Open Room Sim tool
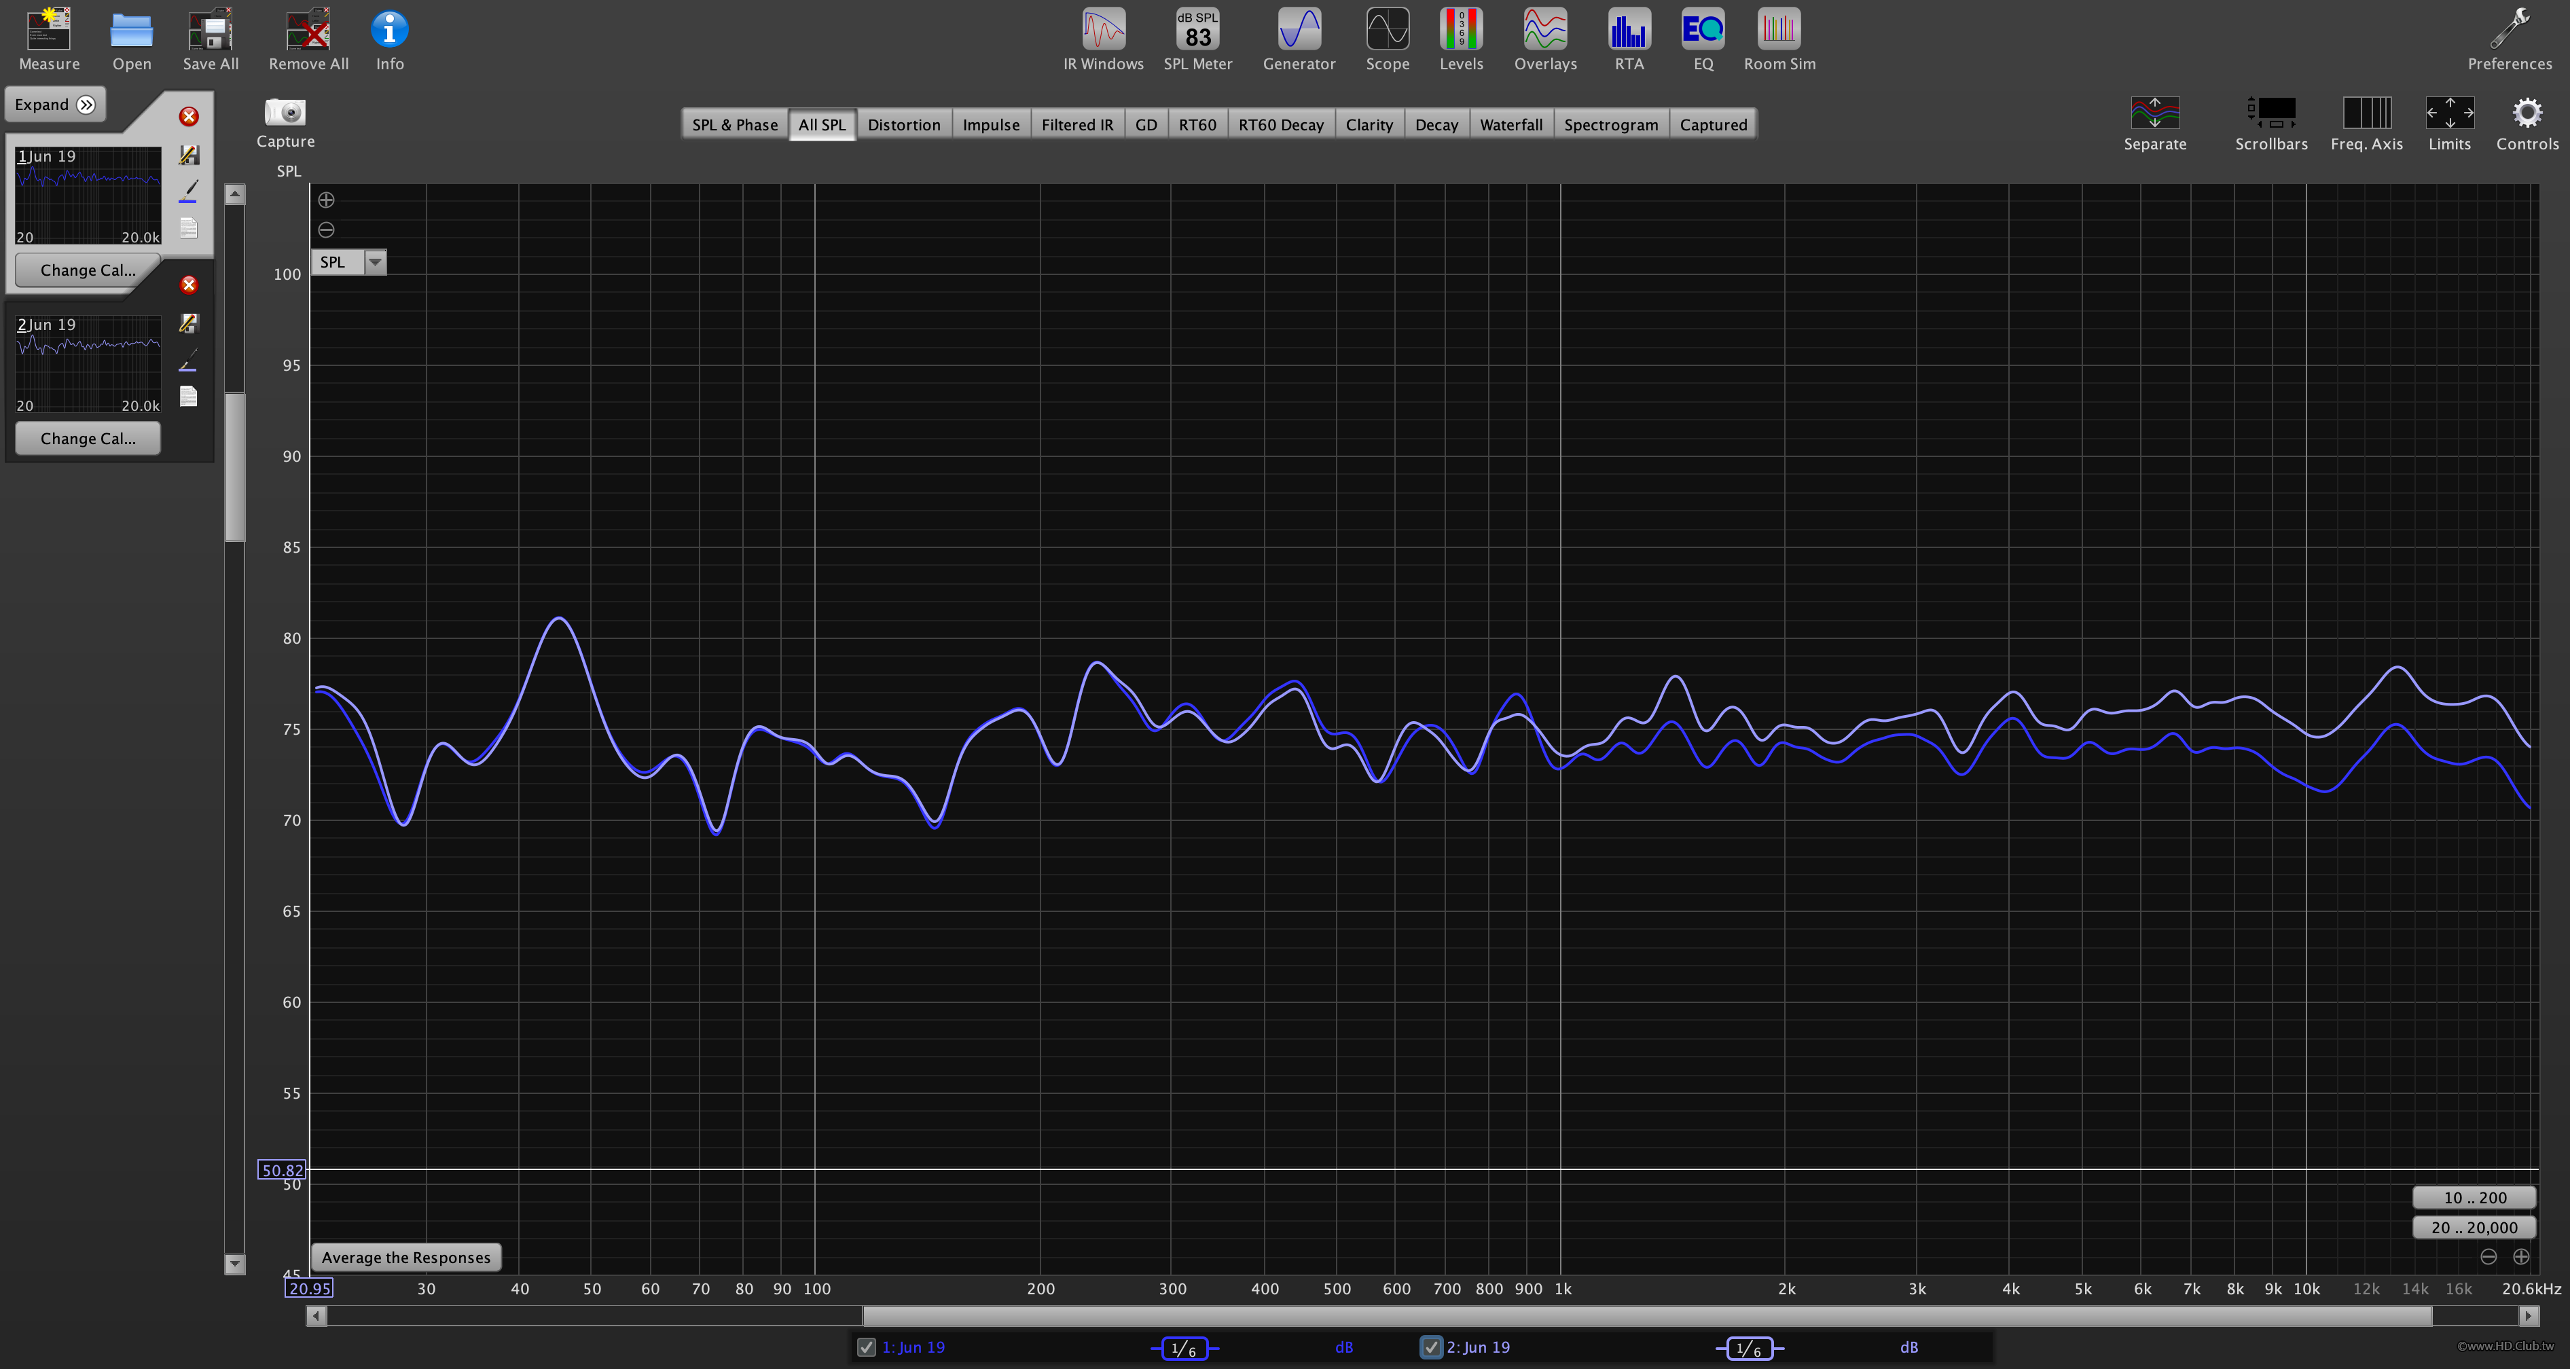Screen dimensions: 2570x1369 tap(1779, 30)
